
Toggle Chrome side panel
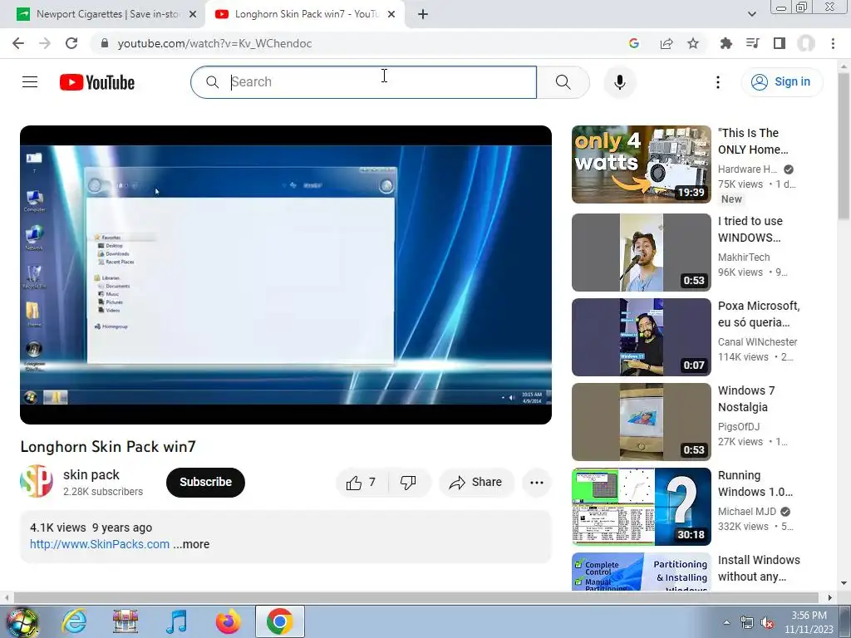(x=780, y=43)
